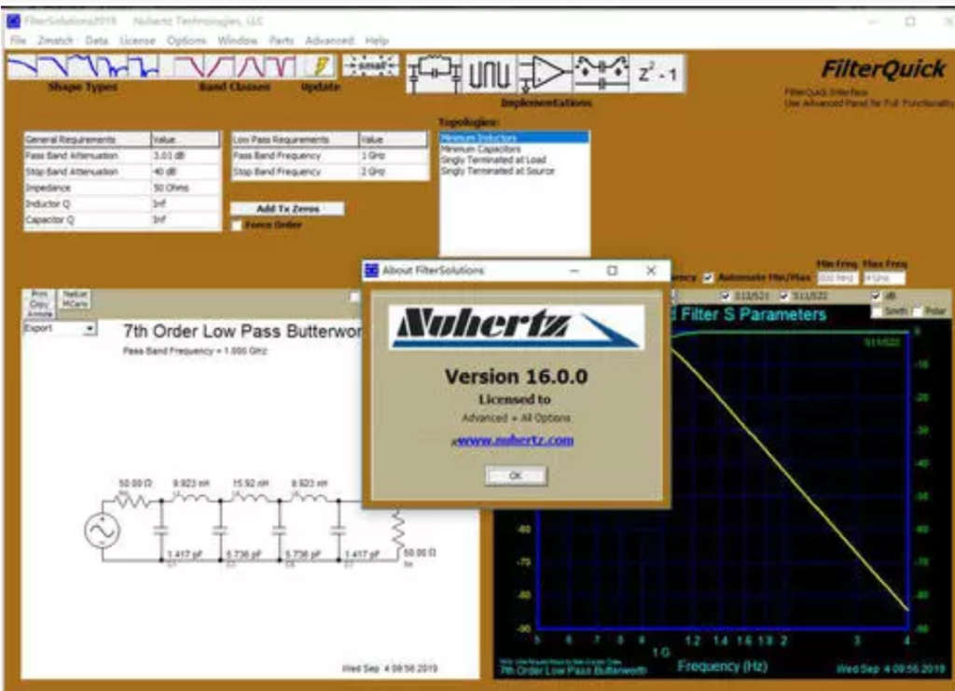Click the 15.92 nH inductor label

tap(250, 483)
